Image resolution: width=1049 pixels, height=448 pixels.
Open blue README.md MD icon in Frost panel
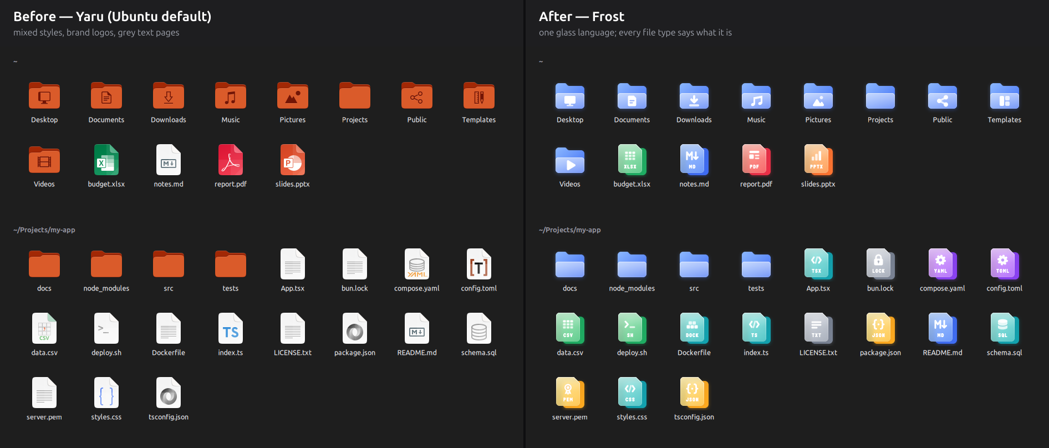coord(943,328)
